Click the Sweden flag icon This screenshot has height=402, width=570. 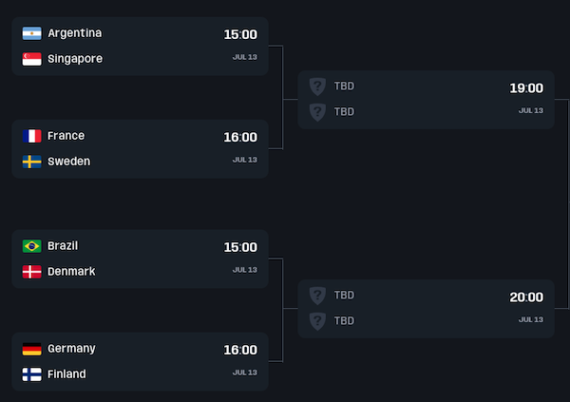(31, 162)
